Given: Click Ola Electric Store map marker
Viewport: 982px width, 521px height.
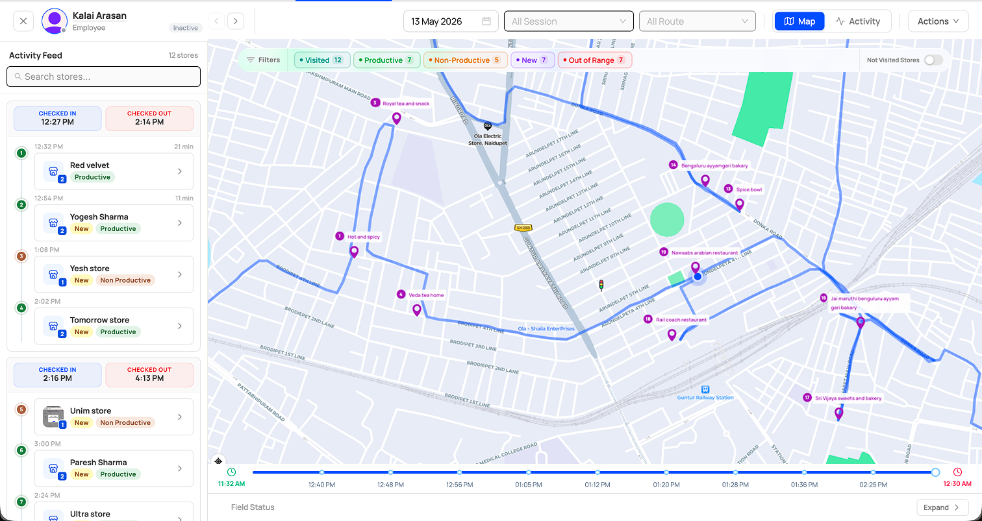Looking at the screenshot, I should 488,126.
